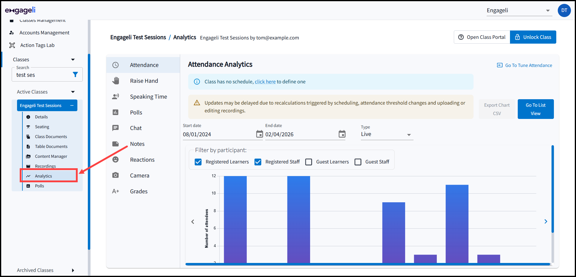Screen dimensions: 576x277
Task: Click the horizontal chart scrollbar
Action: coord(367,264)
